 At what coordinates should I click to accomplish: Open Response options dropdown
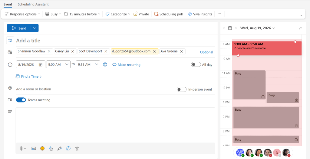(x=22, y=14)
